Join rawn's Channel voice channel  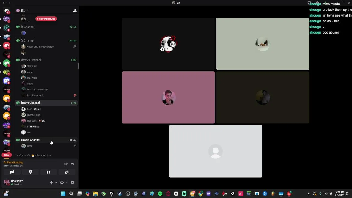46,140
